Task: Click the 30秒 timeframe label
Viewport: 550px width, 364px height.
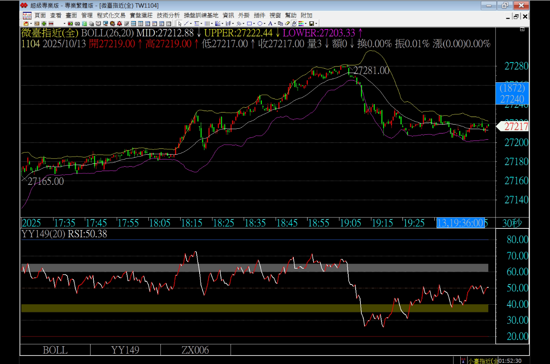Action: click(x=512, y=223)
